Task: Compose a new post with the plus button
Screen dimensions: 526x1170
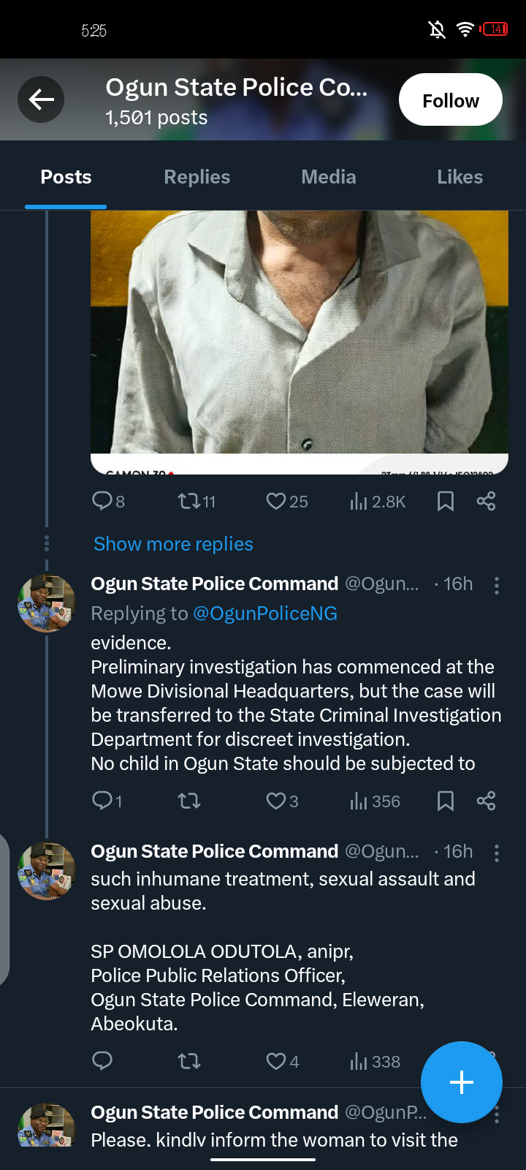Action: coord(462,1082)
